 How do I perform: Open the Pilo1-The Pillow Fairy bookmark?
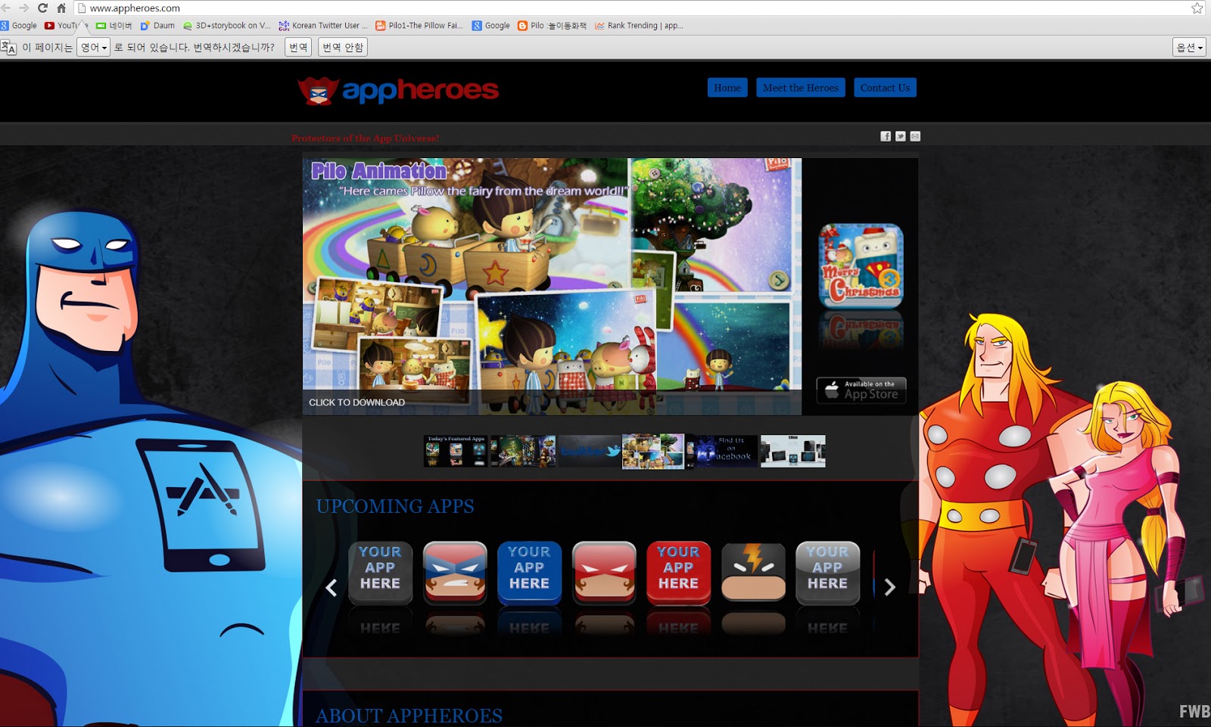click(x=419, y=25)
